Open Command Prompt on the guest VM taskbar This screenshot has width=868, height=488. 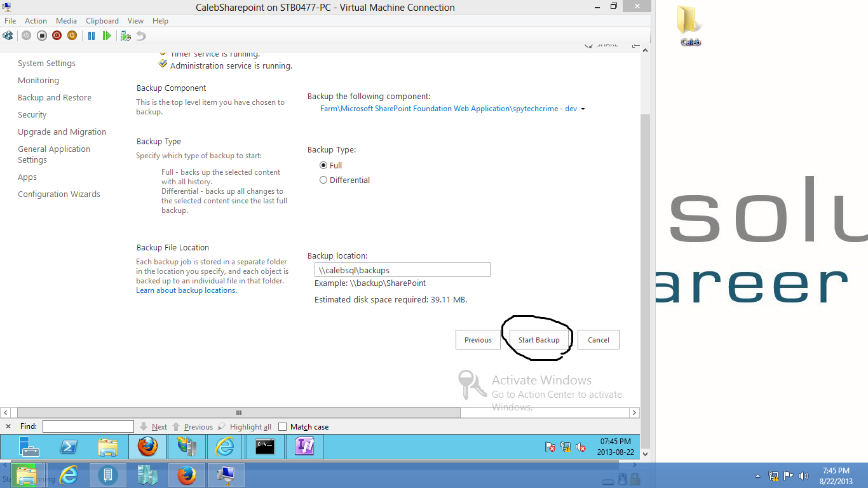click(x=265, y=447)
